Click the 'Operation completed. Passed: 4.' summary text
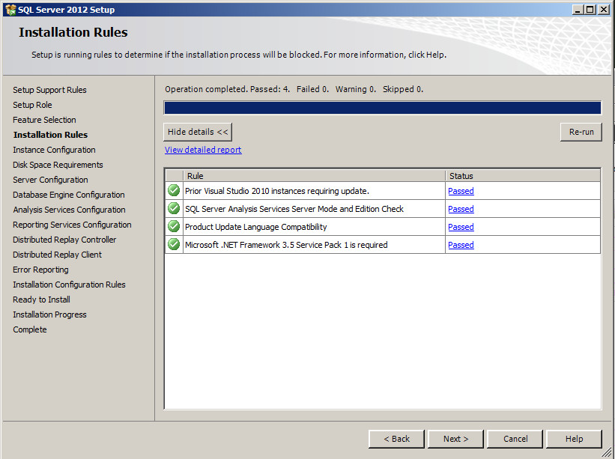The image size is (615, 459). [227, 89]
